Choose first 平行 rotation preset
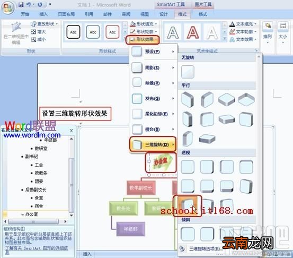 [x=188, y=100]
